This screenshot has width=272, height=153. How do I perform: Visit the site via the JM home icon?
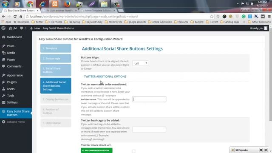pyautogui.click(x=13, y=28)
